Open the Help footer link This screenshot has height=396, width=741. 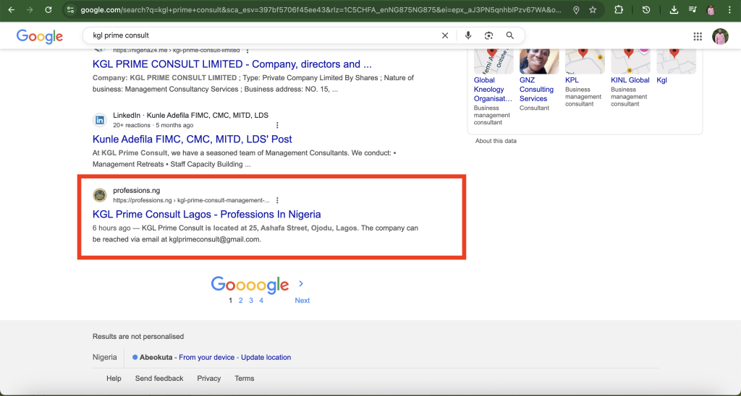click(x=114, y=379)
